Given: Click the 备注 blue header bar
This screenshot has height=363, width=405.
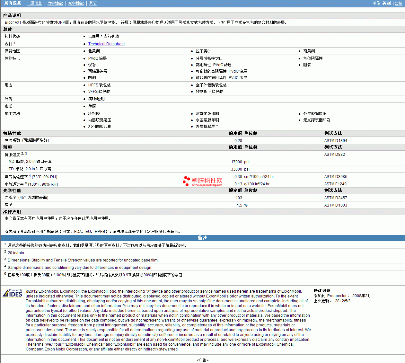Looking at the screenshot, I should tap(203, 238).
